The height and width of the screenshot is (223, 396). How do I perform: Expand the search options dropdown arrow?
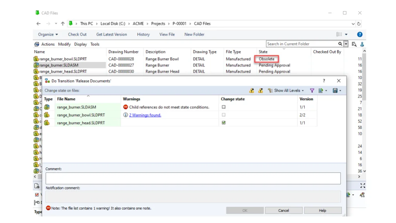pyautogui.click(x=346, y=44)
